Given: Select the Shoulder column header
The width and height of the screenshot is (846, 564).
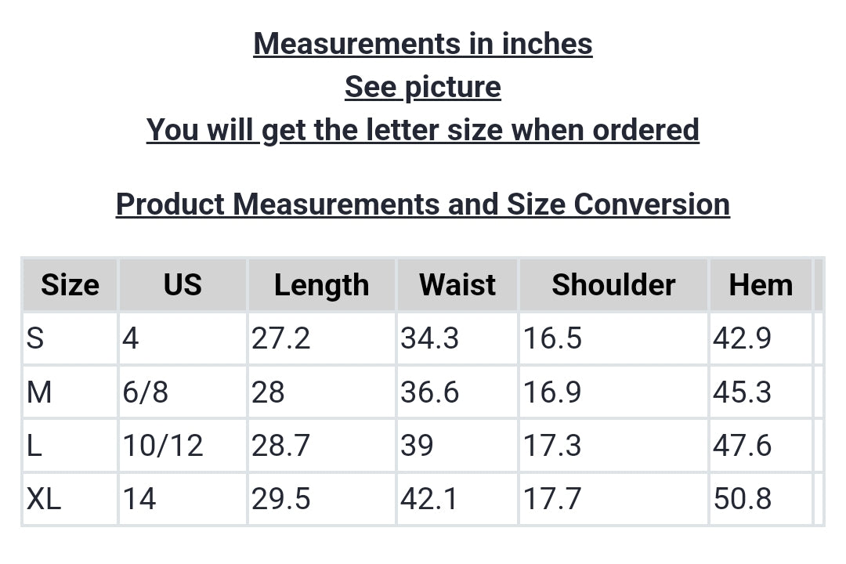Looking at the screenshot, I should point(613,285).
